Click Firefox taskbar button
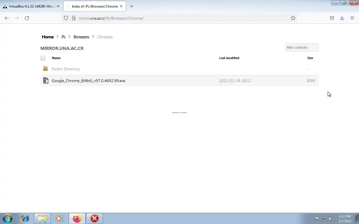 77,218
